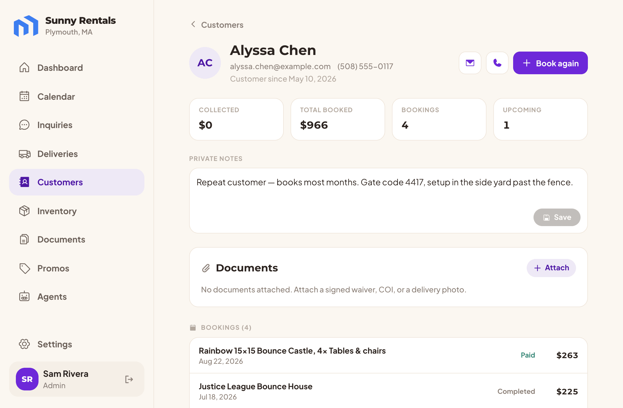Click into the private notes text area
623x408 pixels.
pos(389,201)
